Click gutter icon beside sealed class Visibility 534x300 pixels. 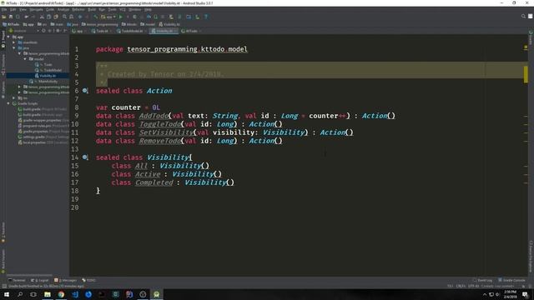click(85, 157)
